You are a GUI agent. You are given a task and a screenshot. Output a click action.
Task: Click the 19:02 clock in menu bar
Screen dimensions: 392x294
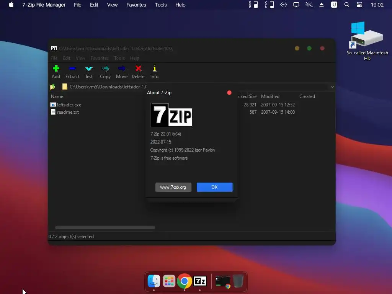[x=377, y=5]
